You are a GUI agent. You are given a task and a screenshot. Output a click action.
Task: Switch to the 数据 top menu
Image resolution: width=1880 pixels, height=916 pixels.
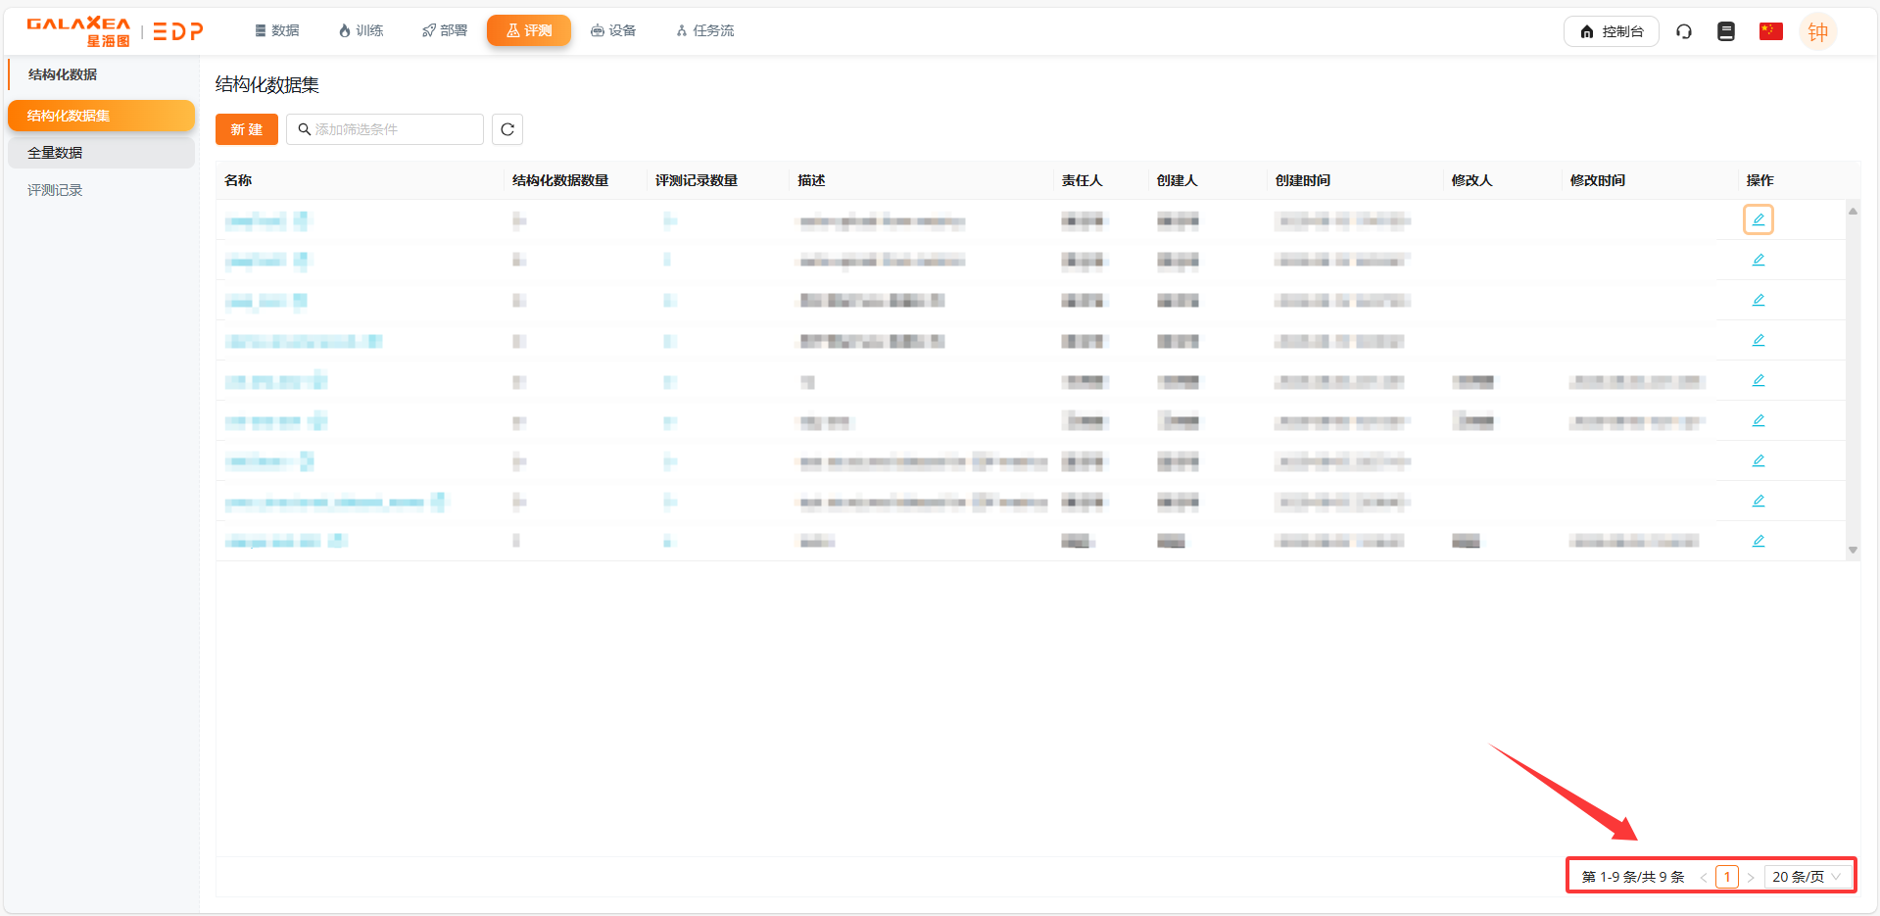[x=277, y=31]
